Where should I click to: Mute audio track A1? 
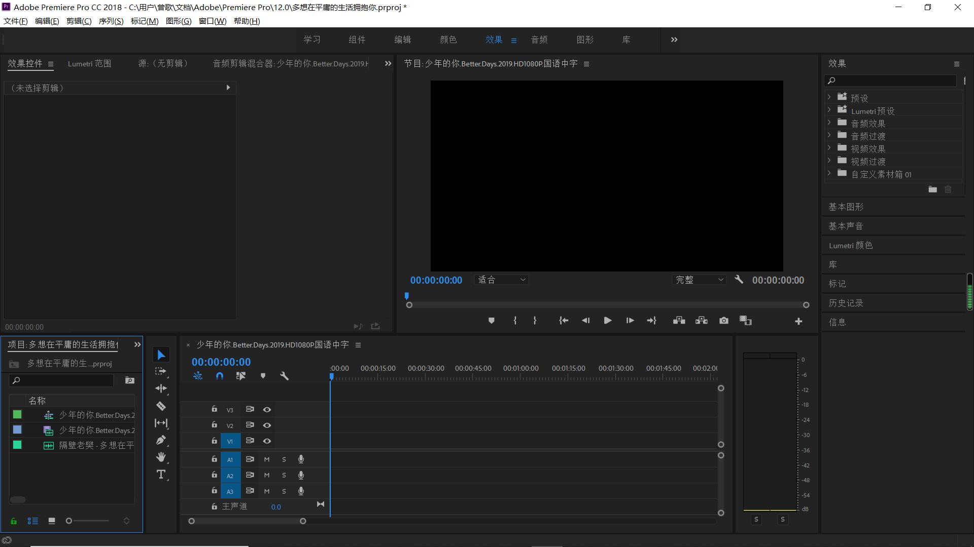[x=267, y=459]
